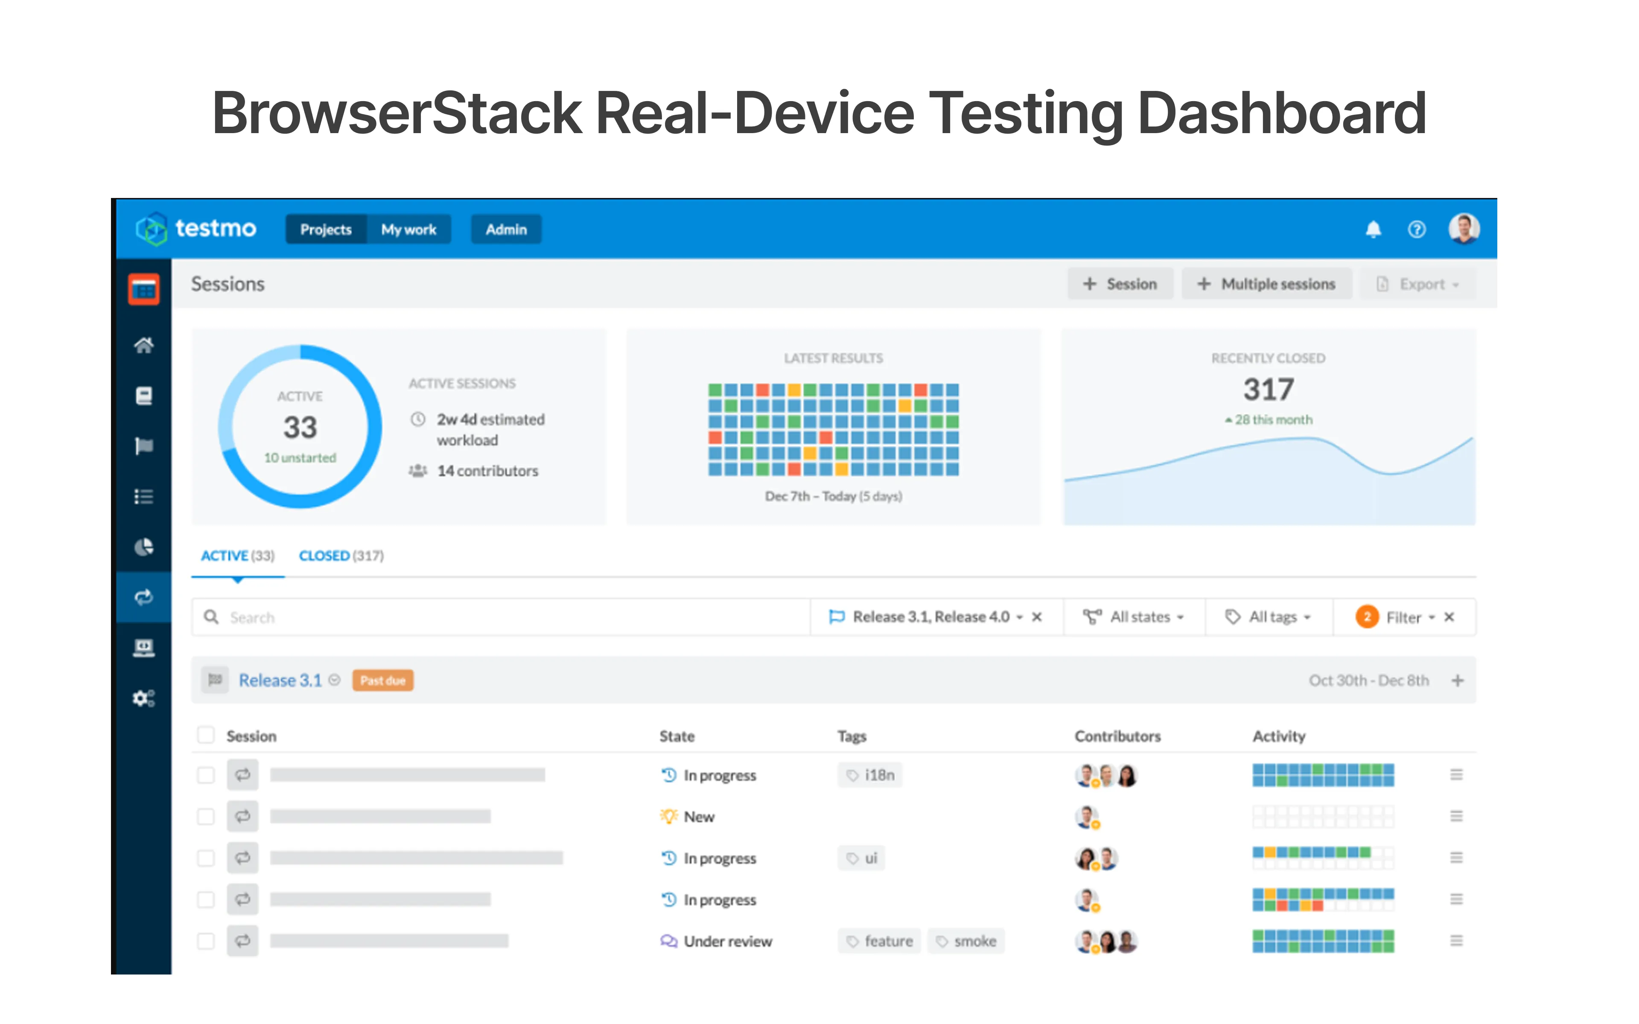1639x1024 pixels.
Task: Click session icon of Under review row
Action: click(242, 941)
